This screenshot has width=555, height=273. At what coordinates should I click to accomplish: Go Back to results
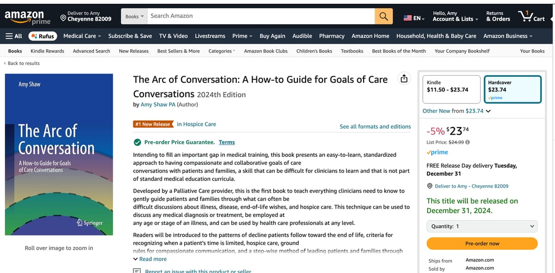click(x=22, y=63)
